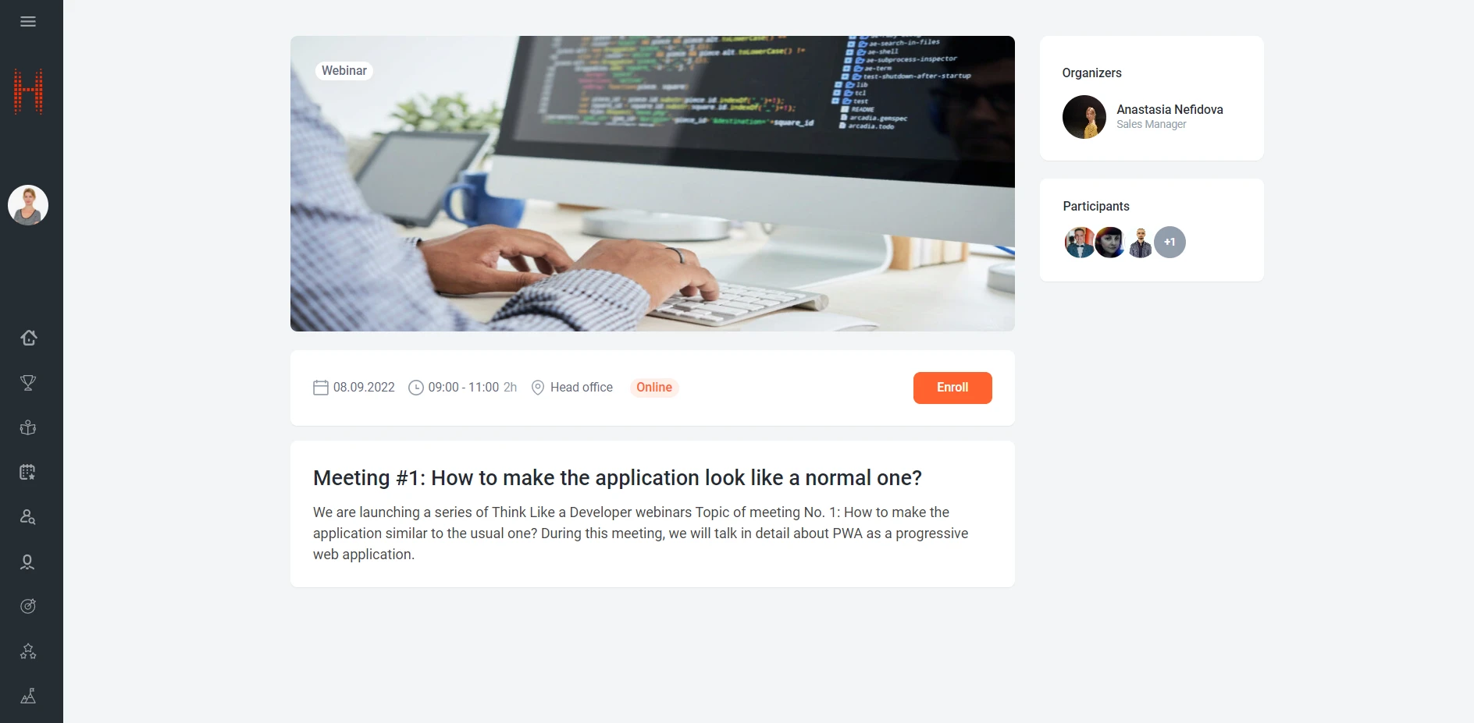This screenshot has height=723, width=1474.
Task: Open the trophy achievements icon
Action: [28, 383]
